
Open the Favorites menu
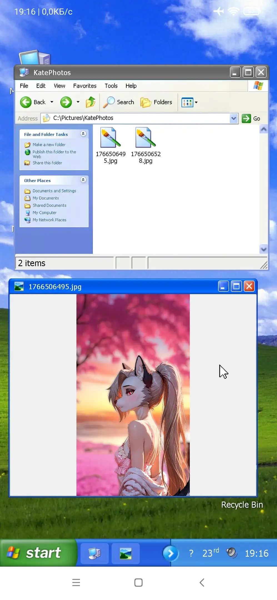click(85, 86)
